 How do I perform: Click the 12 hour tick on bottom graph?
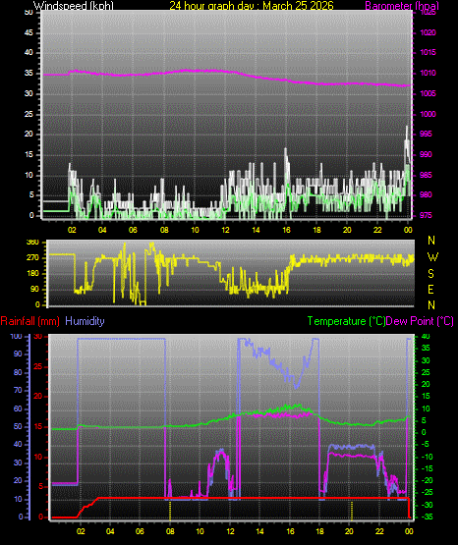tap(230, 531)
